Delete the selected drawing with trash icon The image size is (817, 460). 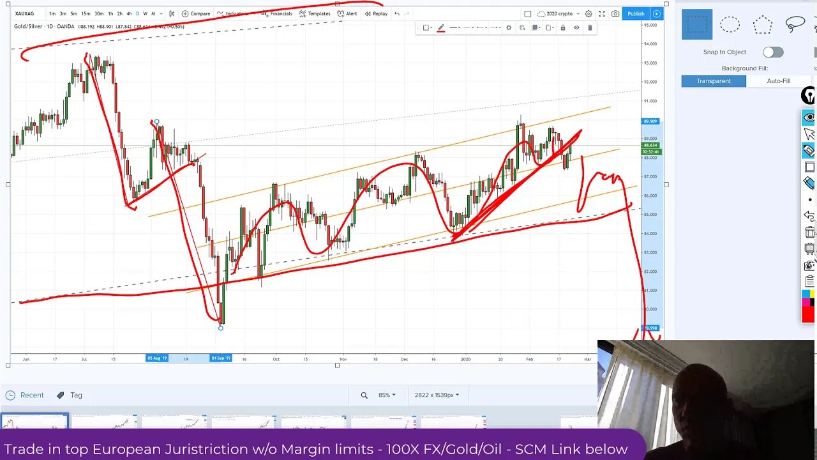[x=590, y=27]
